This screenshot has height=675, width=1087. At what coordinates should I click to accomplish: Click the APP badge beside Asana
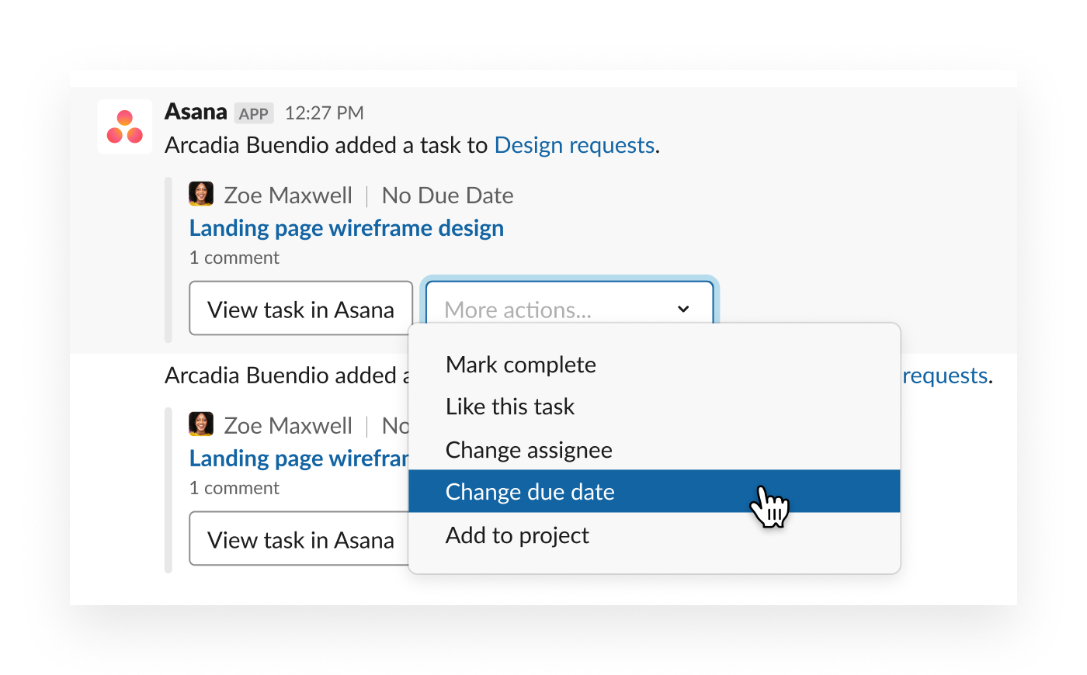(x=254, y=113)
